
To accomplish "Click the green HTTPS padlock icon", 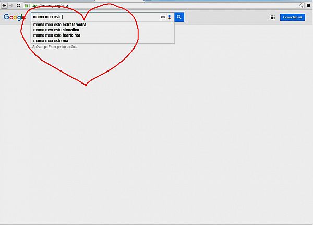I will (26, 5).
